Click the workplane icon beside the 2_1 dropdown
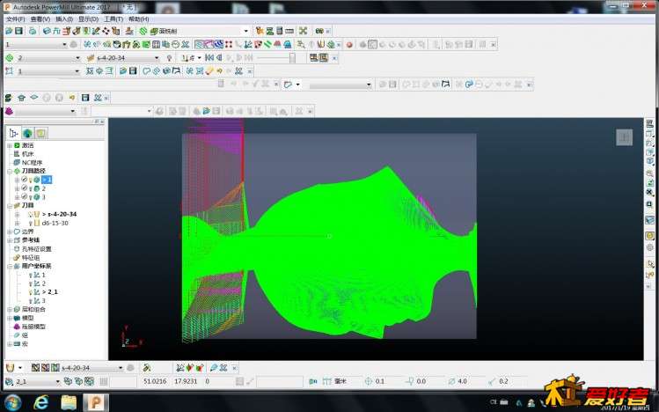 point(9,381)
